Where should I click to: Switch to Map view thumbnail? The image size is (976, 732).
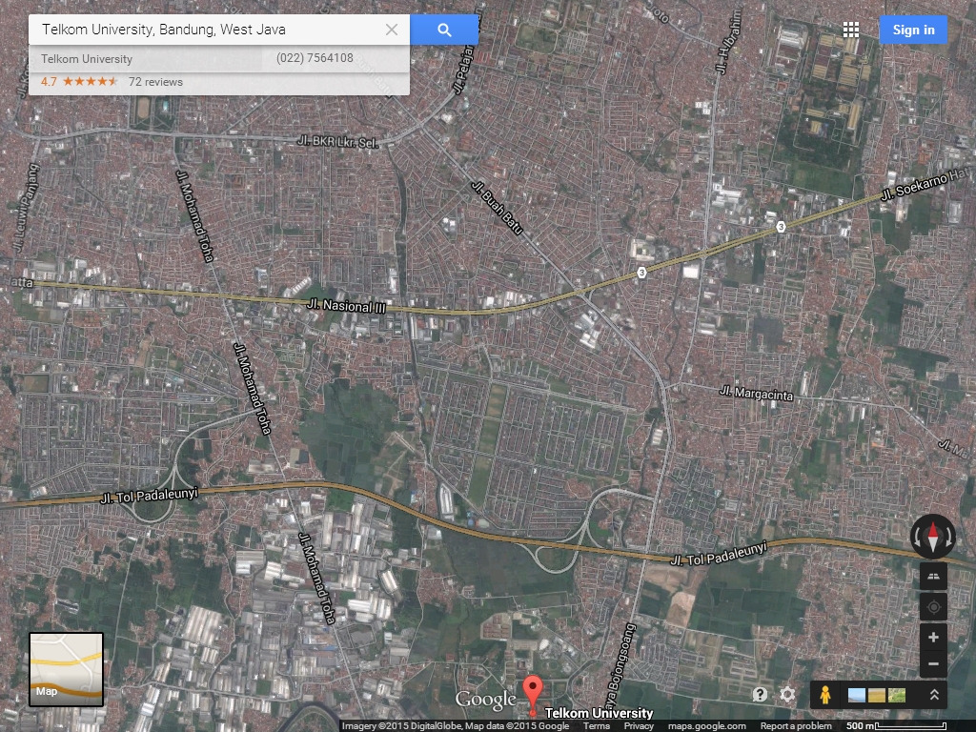(66, 670)
